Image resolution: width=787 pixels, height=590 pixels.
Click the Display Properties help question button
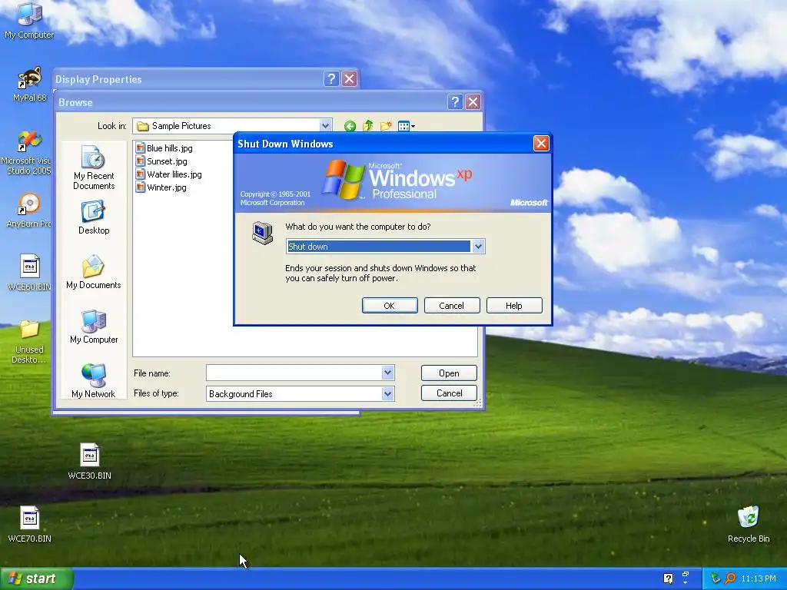(331, 79)
